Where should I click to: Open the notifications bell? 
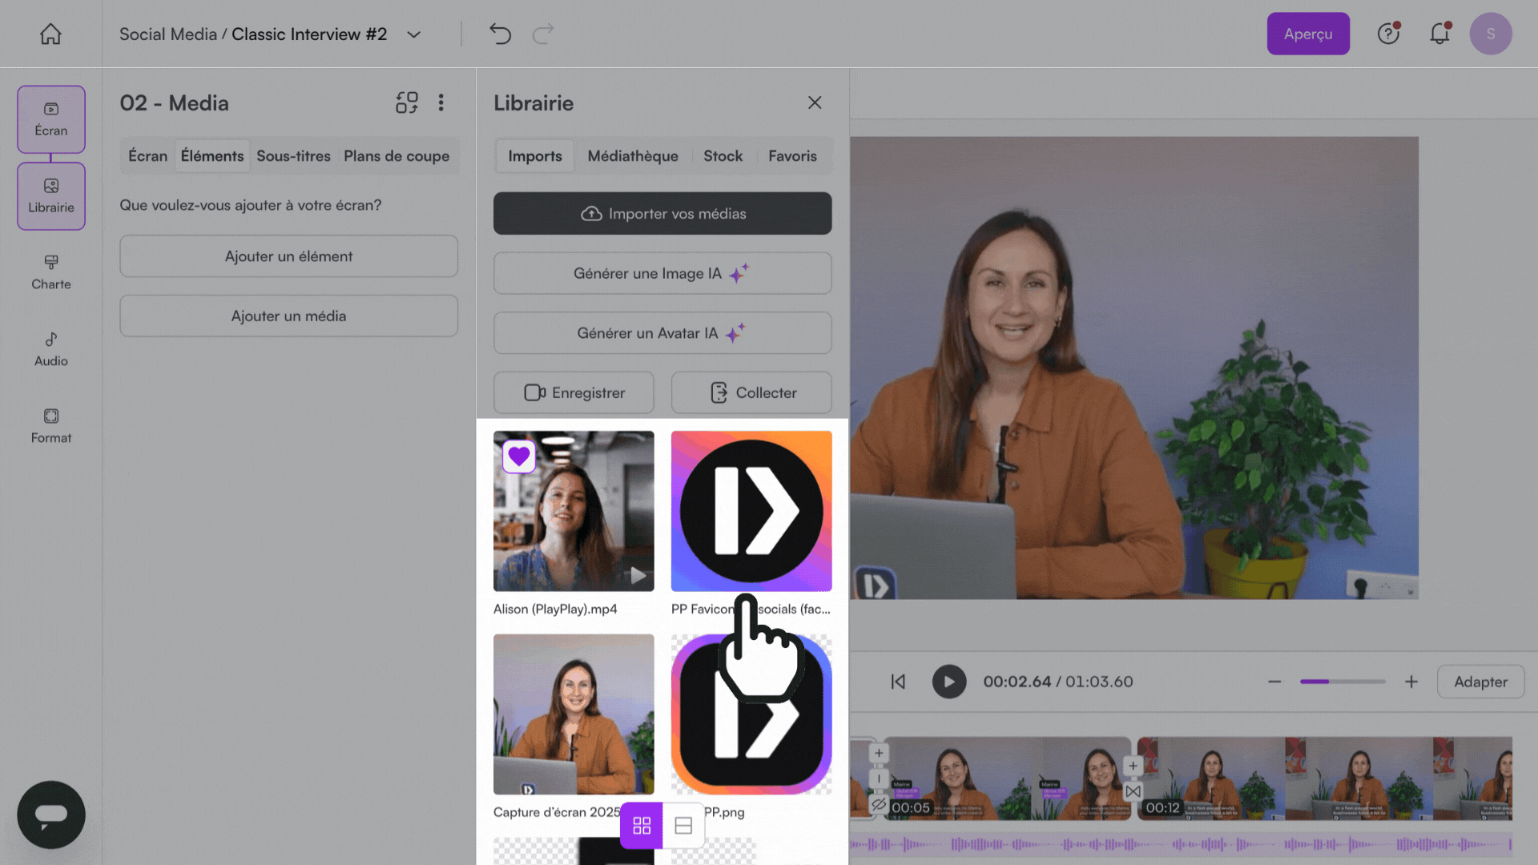1439,34
